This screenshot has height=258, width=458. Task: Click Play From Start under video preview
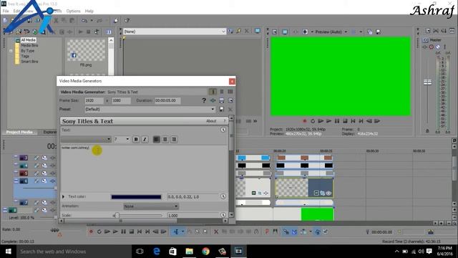pyautogui.click(x=321, y=121)
